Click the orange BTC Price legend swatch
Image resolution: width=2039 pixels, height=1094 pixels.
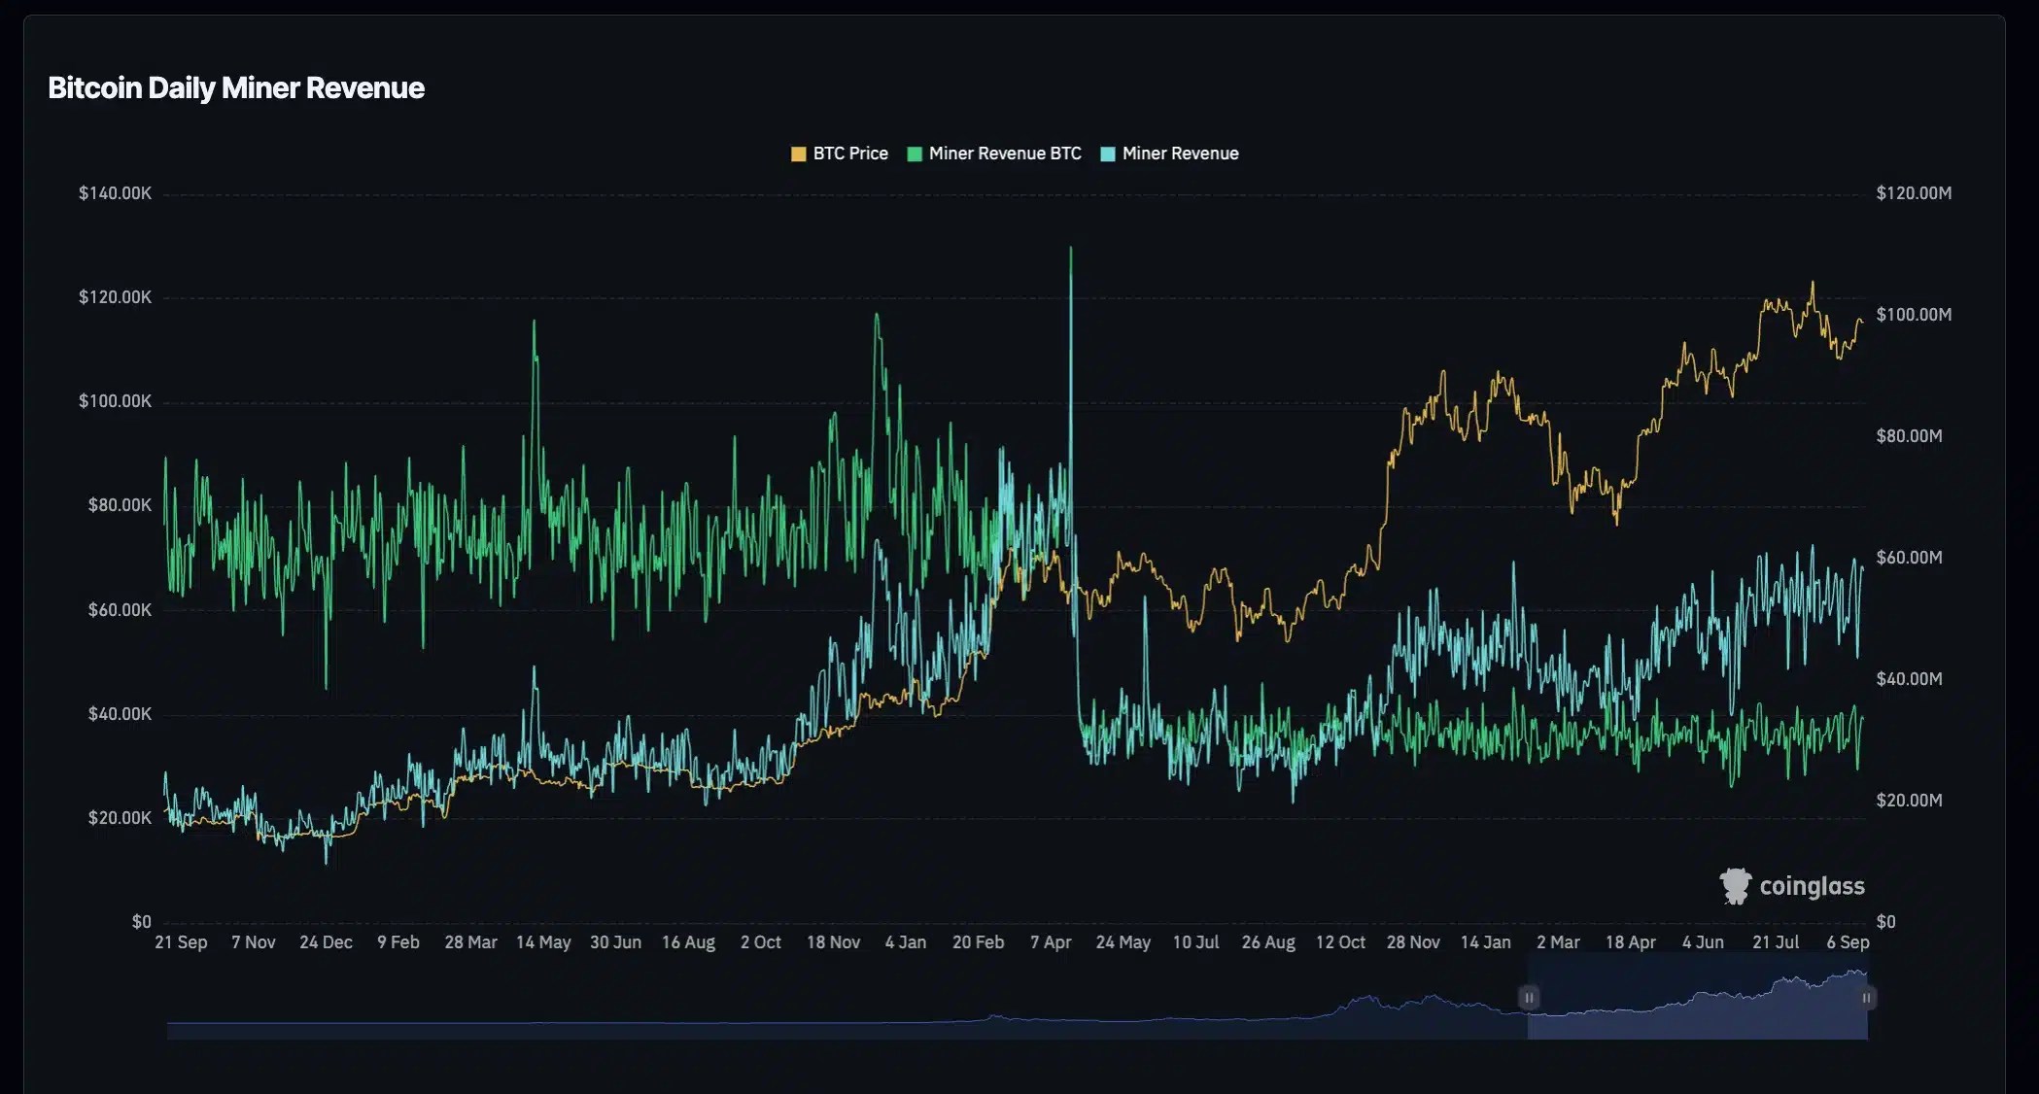click(x=797, y=153)
